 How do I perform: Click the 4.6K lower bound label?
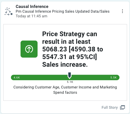click(x=17, y=78)
